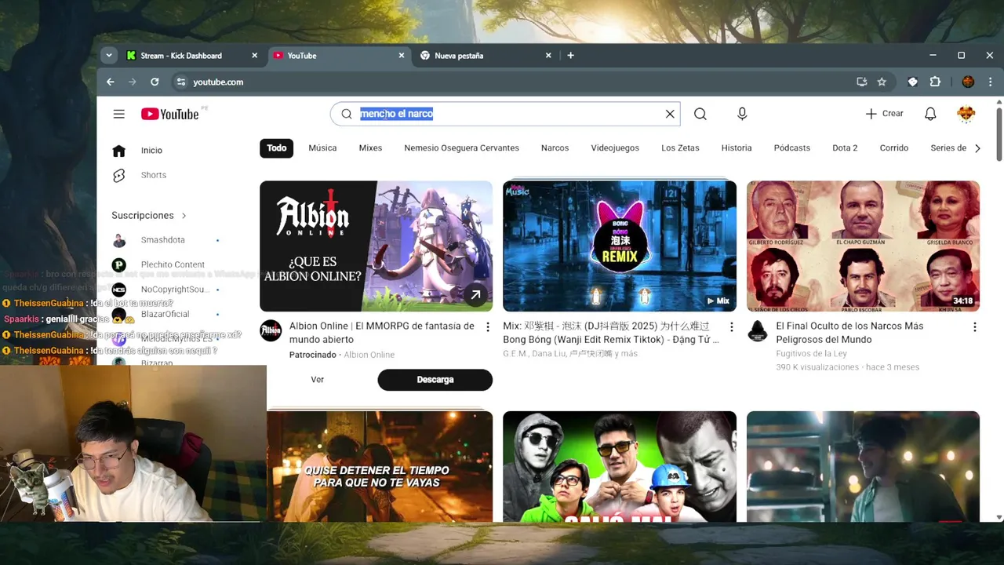Open options for El Final Oculto video
Screen dimensions: 1004x565
(x=975, y=326)
